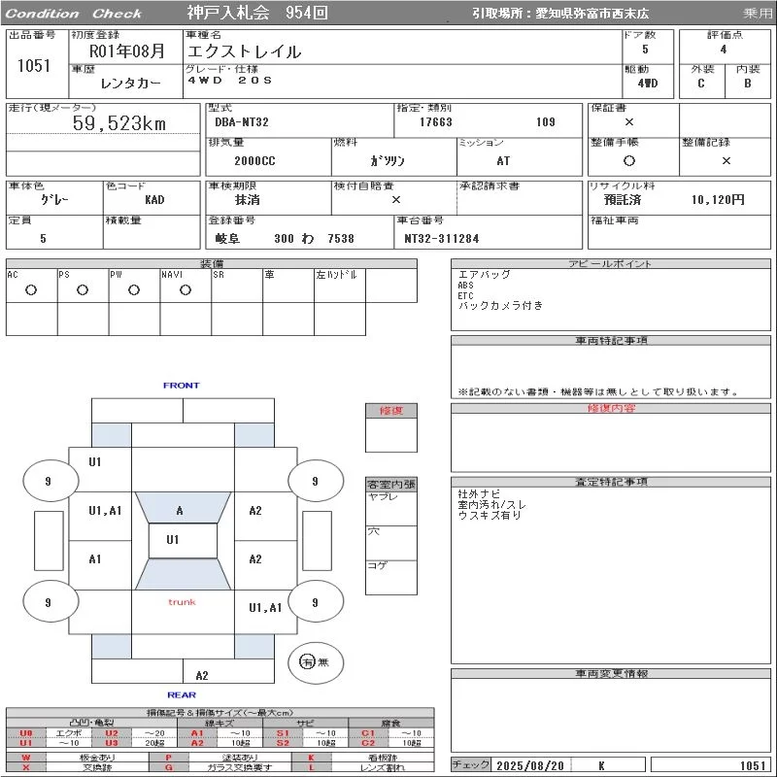777x777 pixels.
Task: Click the circle mark under PS
Action: click(x=83, y=290)
